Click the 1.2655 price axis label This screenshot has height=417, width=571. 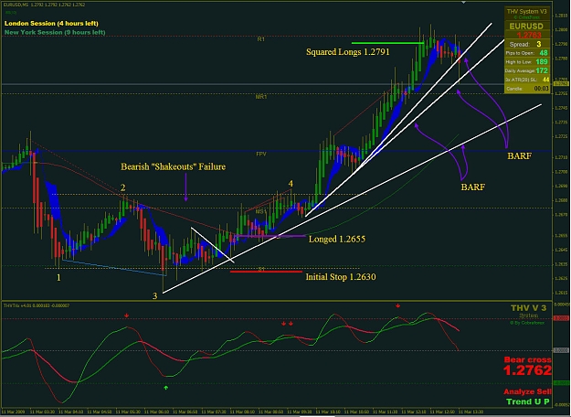pos(560,236)
